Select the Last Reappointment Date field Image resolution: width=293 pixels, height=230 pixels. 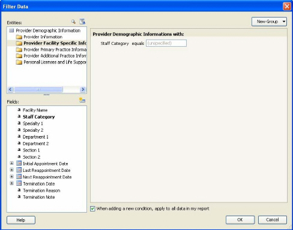(46, 170)
